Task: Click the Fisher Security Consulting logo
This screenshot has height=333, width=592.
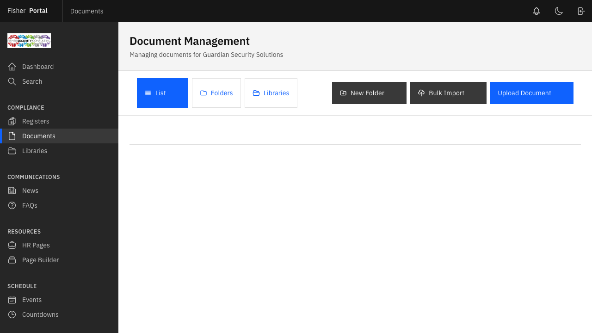Action: [x=29, y=41]
